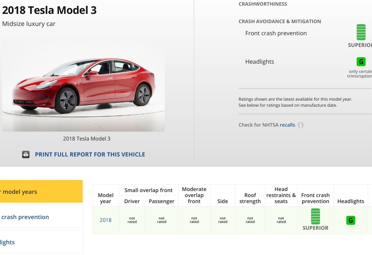
Task: Click the Headlights label in summary panel
Action: pyautogui.click(x=259, y=62)
